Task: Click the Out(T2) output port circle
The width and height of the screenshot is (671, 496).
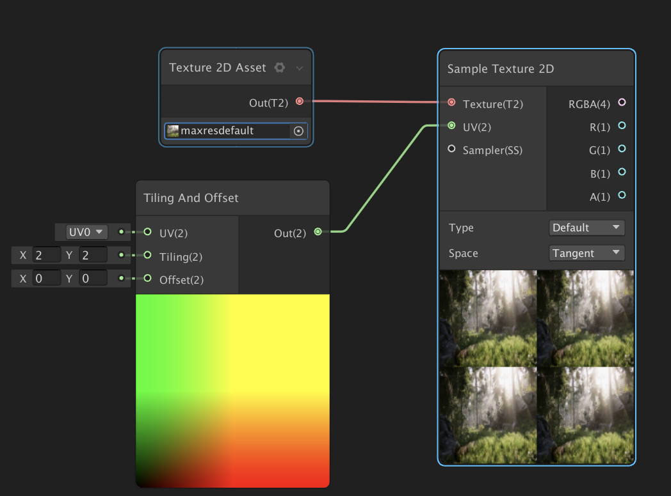Action: point(299,101)
